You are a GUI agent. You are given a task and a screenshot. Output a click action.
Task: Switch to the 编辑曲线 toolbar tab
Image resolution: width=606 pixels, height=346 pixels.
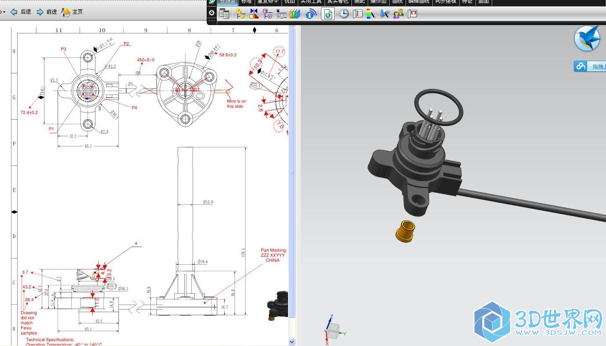419,2
